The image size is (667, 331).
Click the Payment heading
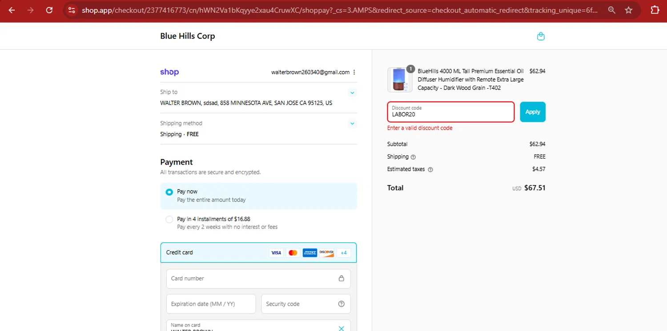(177, 162)
